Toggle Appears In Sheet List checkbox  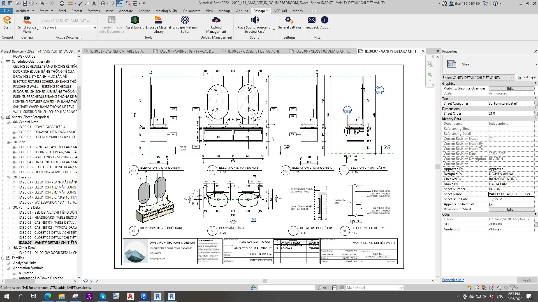coord(491,204)
